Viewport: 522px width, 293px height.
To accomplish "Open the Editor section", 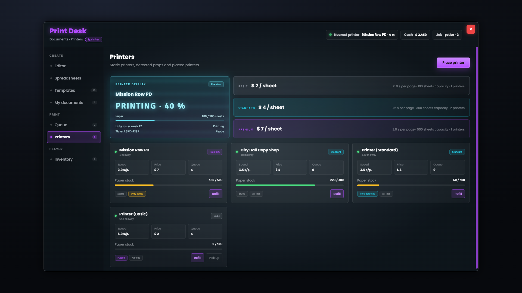I will point(74,66).
